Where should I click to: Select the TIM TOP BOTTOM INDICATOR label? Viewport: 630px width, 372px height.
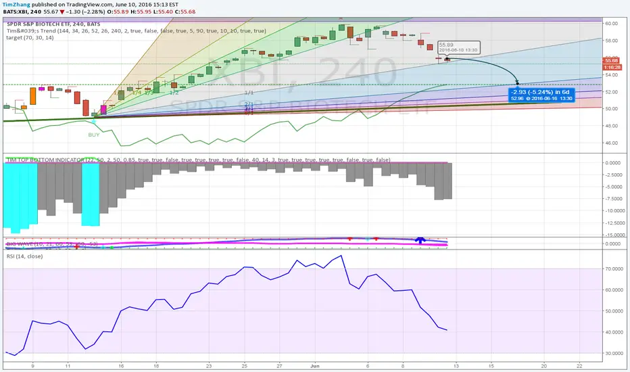[x=198, y=160]
